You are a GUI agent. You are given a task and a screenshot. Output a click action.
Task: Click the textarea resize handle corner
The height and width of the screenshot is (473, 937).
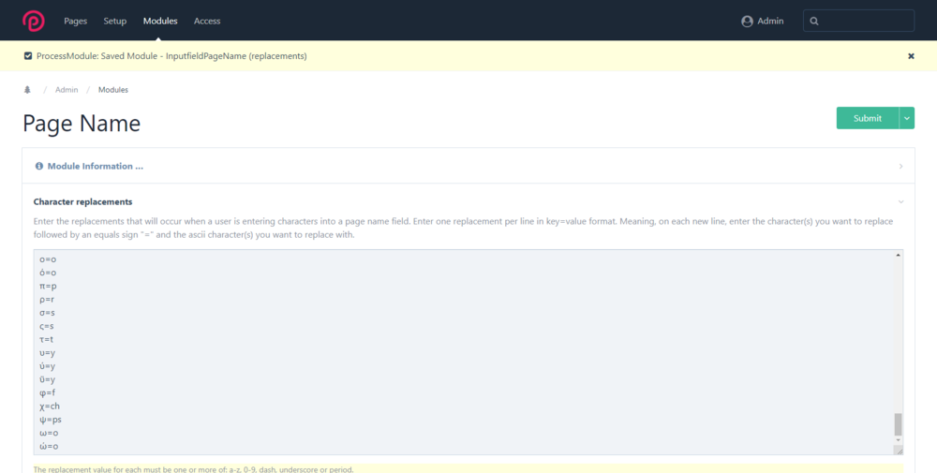pos(899,451)
